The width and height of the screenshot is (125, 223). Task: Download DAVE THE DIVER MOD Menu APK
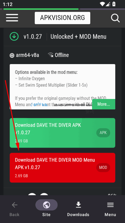tap(62, 168)
